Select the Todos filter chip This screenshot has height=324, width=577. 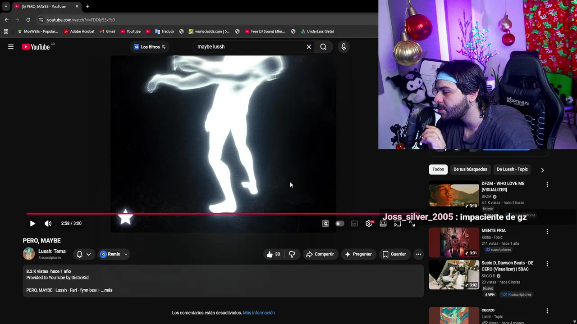pos(438,169)
